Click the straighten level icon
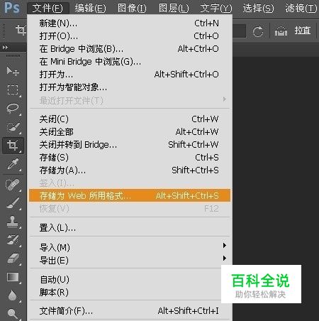This screenshot has width=319, height=321. (281, 31)
